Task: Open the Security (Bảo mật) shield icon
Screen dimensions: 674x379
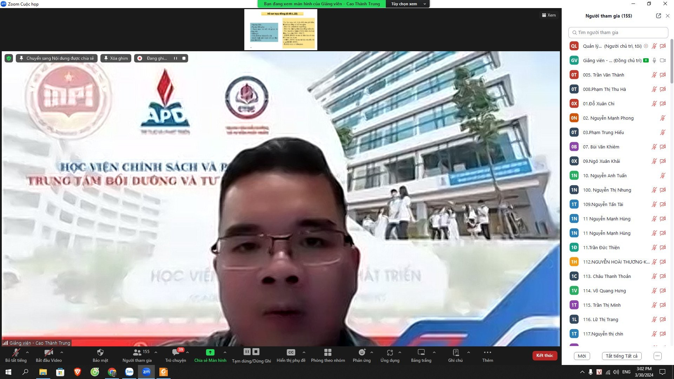Action: click(100, 352)
